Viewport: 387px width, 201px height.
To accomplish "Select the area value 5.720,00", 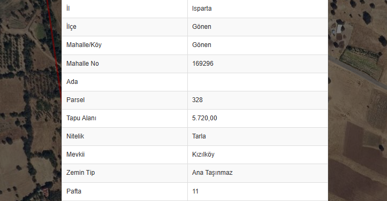I will (204, 118).
